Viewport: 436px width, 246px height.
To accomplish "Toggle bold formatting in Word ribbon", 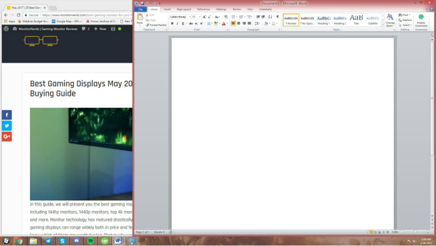I will click(x=172, y=23).
